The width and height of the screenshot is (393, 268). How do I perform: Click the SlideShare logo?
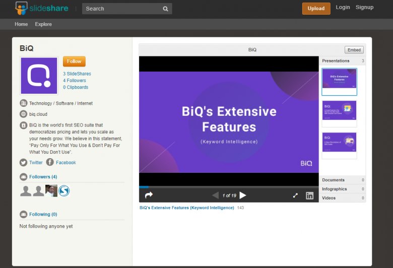pyautogui.click(x=42, y=8)
